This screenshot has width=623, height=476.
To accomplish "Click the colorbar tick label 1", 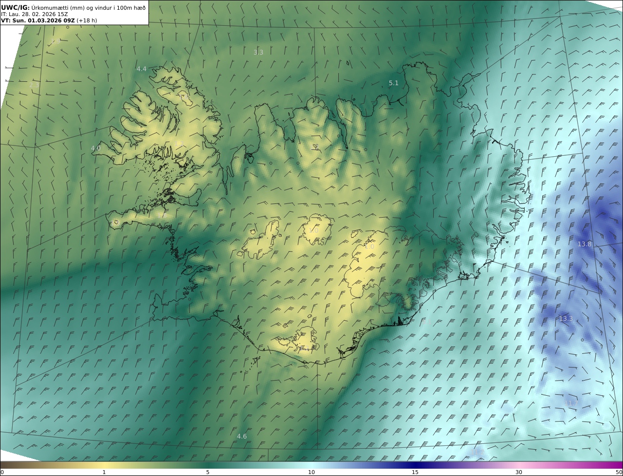I will (104, 472).
